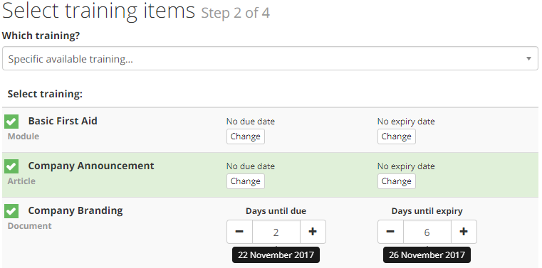Viewport: 542px width, 268px height.
Task: Click the arrow on the Which training selector
Action: click(x=528, y=58)
